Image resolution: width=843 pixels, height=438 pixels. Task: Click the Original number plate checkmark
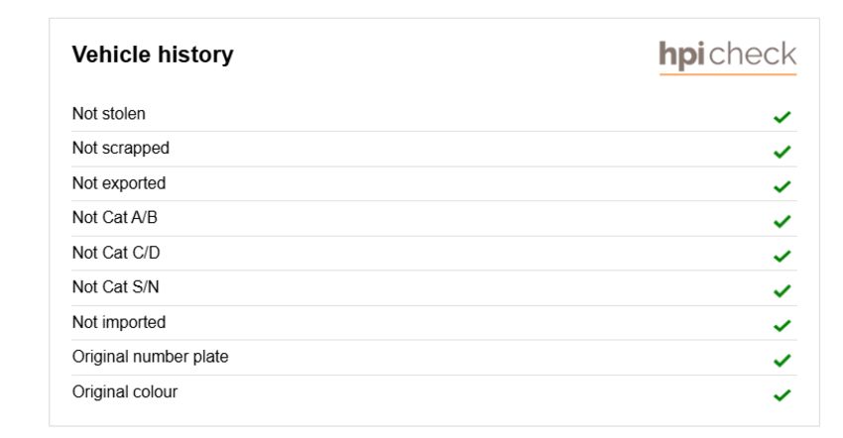tap(782, 360)
